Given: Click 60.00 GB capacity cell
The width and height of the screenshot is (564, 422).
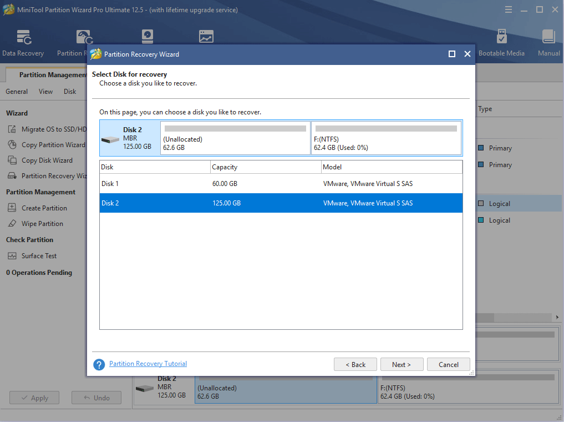Looking at the screenshot, I should (225, 184).
